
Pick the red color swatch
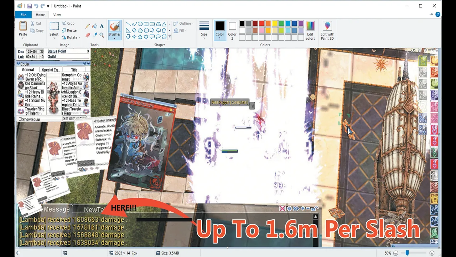click(x=261, y=23)
